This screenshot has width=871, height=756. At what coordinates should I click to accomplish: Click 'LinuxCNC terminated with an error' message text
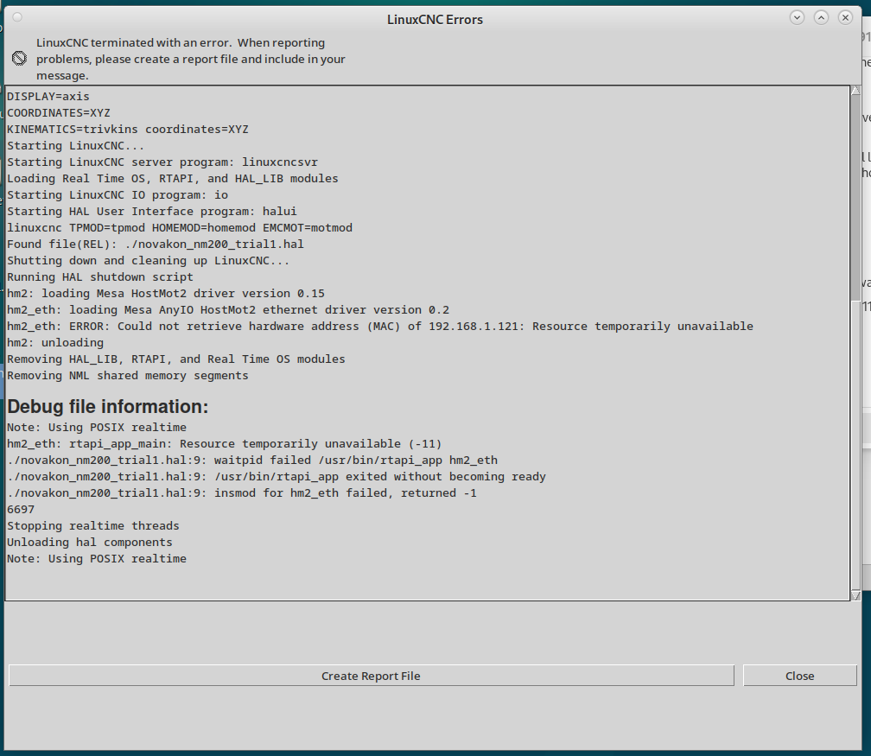(x=190, y=59)
